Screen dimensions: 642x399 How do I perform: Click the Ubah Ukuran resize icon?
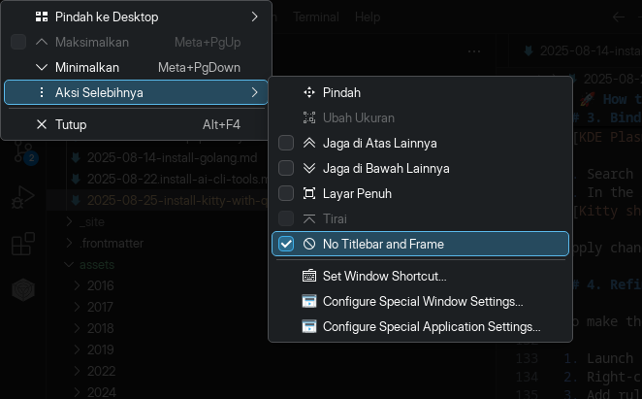[309, 117]
